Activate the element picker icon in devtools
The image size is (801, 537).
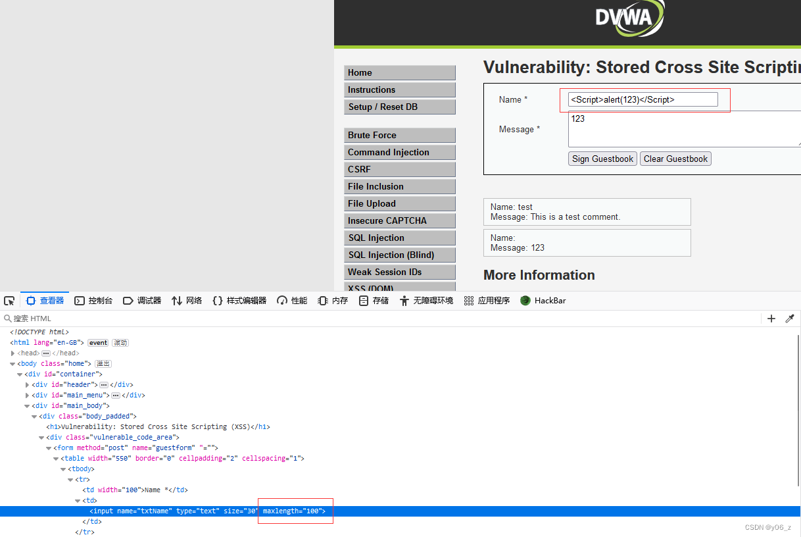pyautogui.click(x=9, y=301)
